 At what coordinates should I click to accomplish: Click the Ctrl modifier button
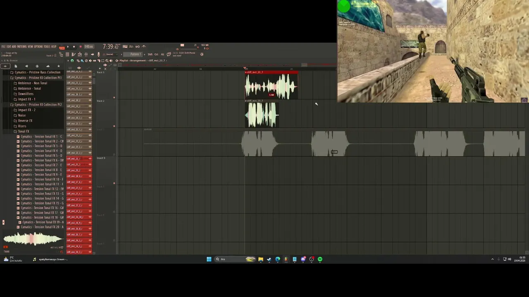pos(156,54)
